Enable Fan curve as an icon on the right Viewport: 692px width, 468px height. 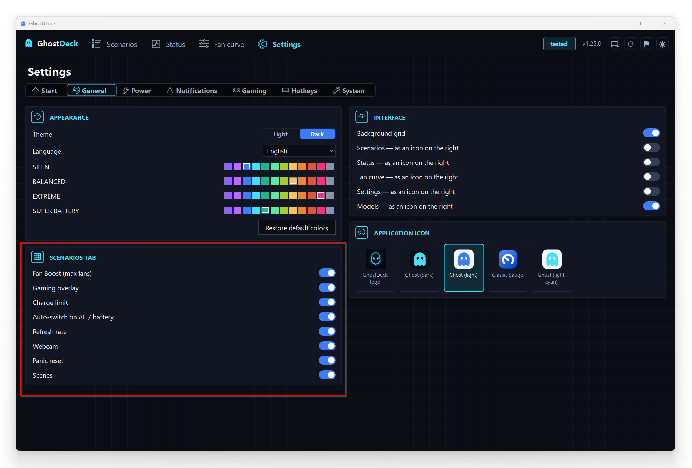(651, 177)
